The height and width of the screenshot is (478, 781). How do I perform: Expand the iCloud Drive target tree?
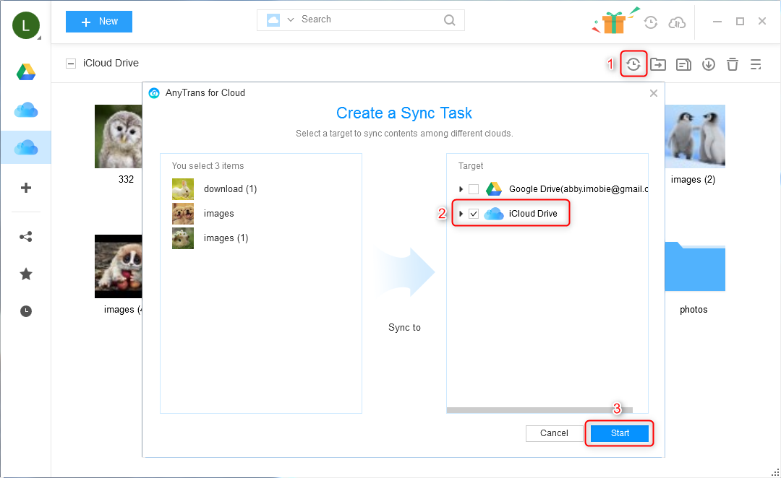pyautogui.click(x=461, y=213)
